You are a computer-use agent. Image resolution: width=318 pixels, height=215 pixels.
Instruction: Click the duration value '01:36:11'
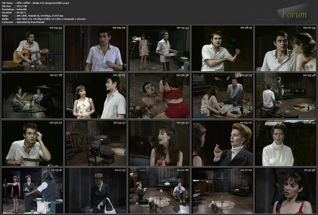[x=21, y=13]
